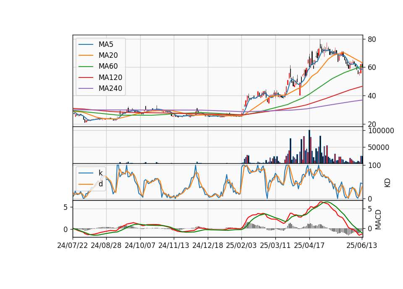Viewport: 403px width, 289px height.
Task: Click the date label 25/04/17
Action: click(x=309, y=245)
